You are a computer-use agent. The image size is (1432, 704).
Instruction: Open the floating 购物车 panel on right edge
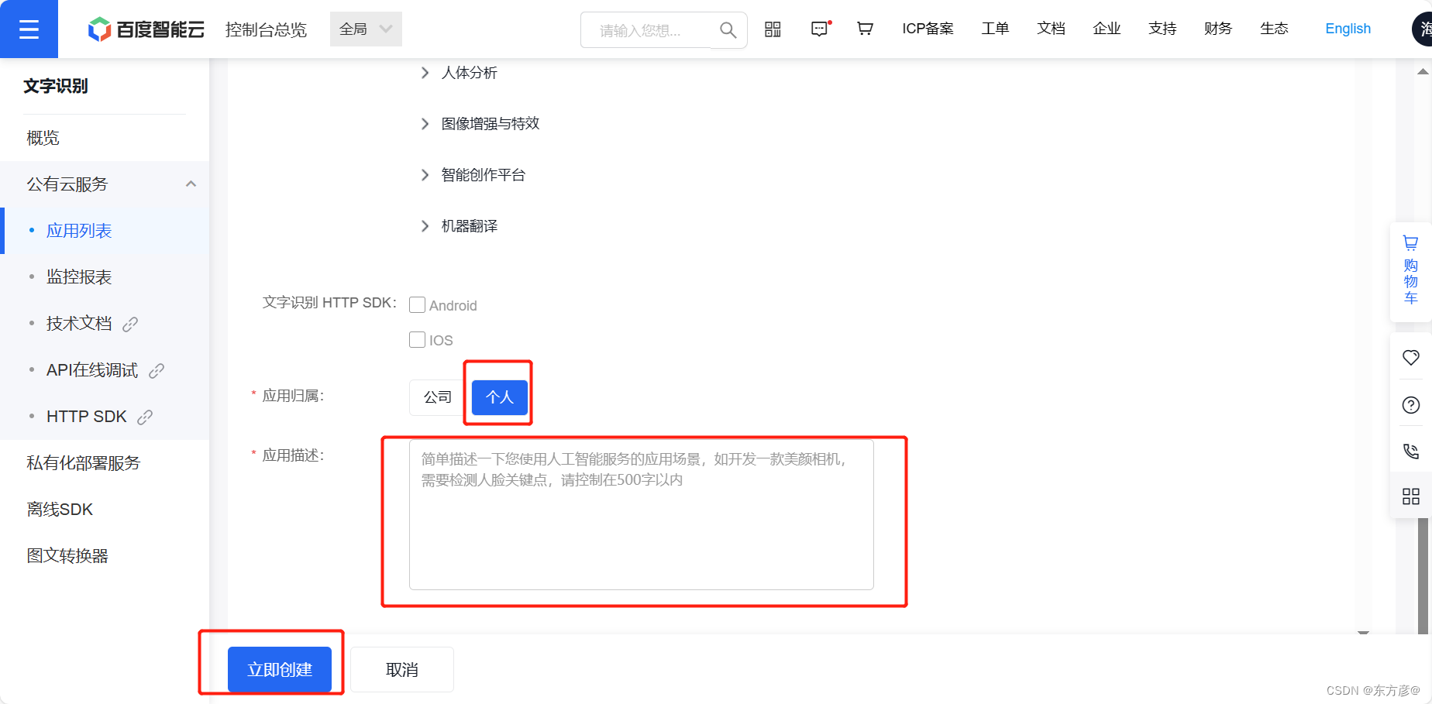[x=1410, y=270]
